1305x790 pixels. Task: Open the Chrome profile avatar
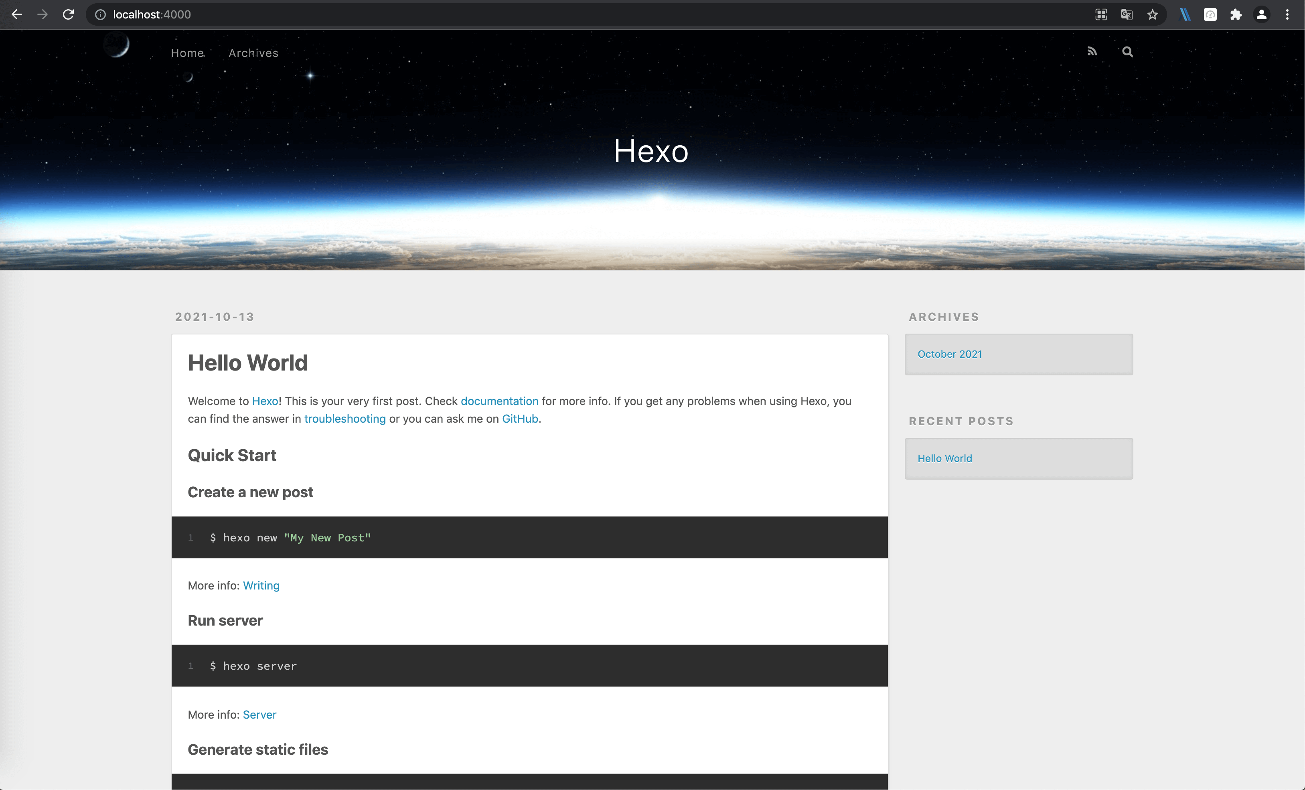point(1262,14)
